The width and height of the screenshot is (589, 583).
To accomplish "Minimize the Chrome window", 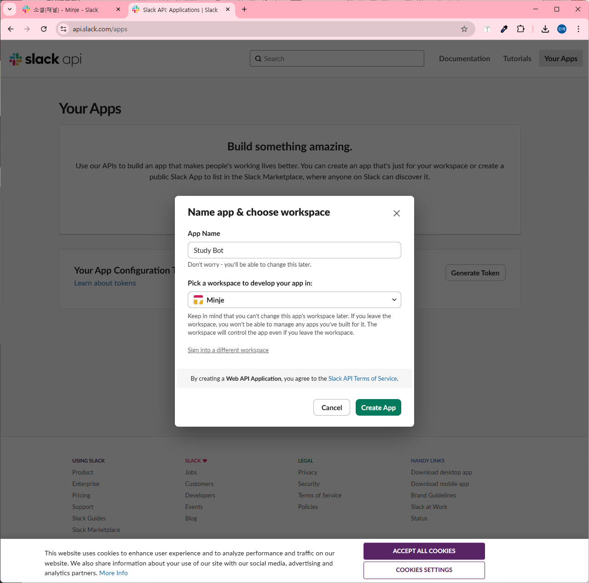I will (536, 9).
